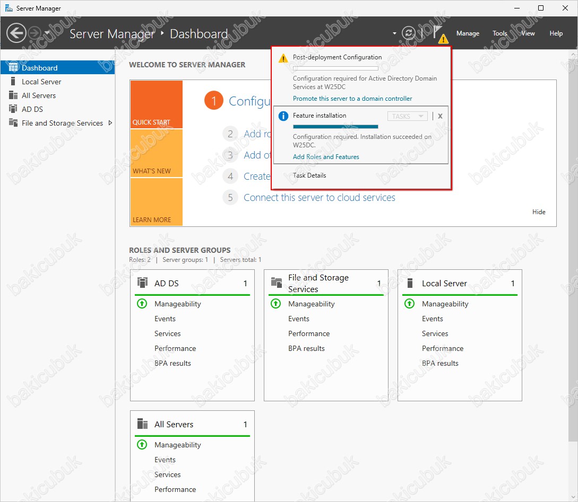Click 'Connect this server to cloud services'
The image size is (578, 502).
[x=319, y=198]
